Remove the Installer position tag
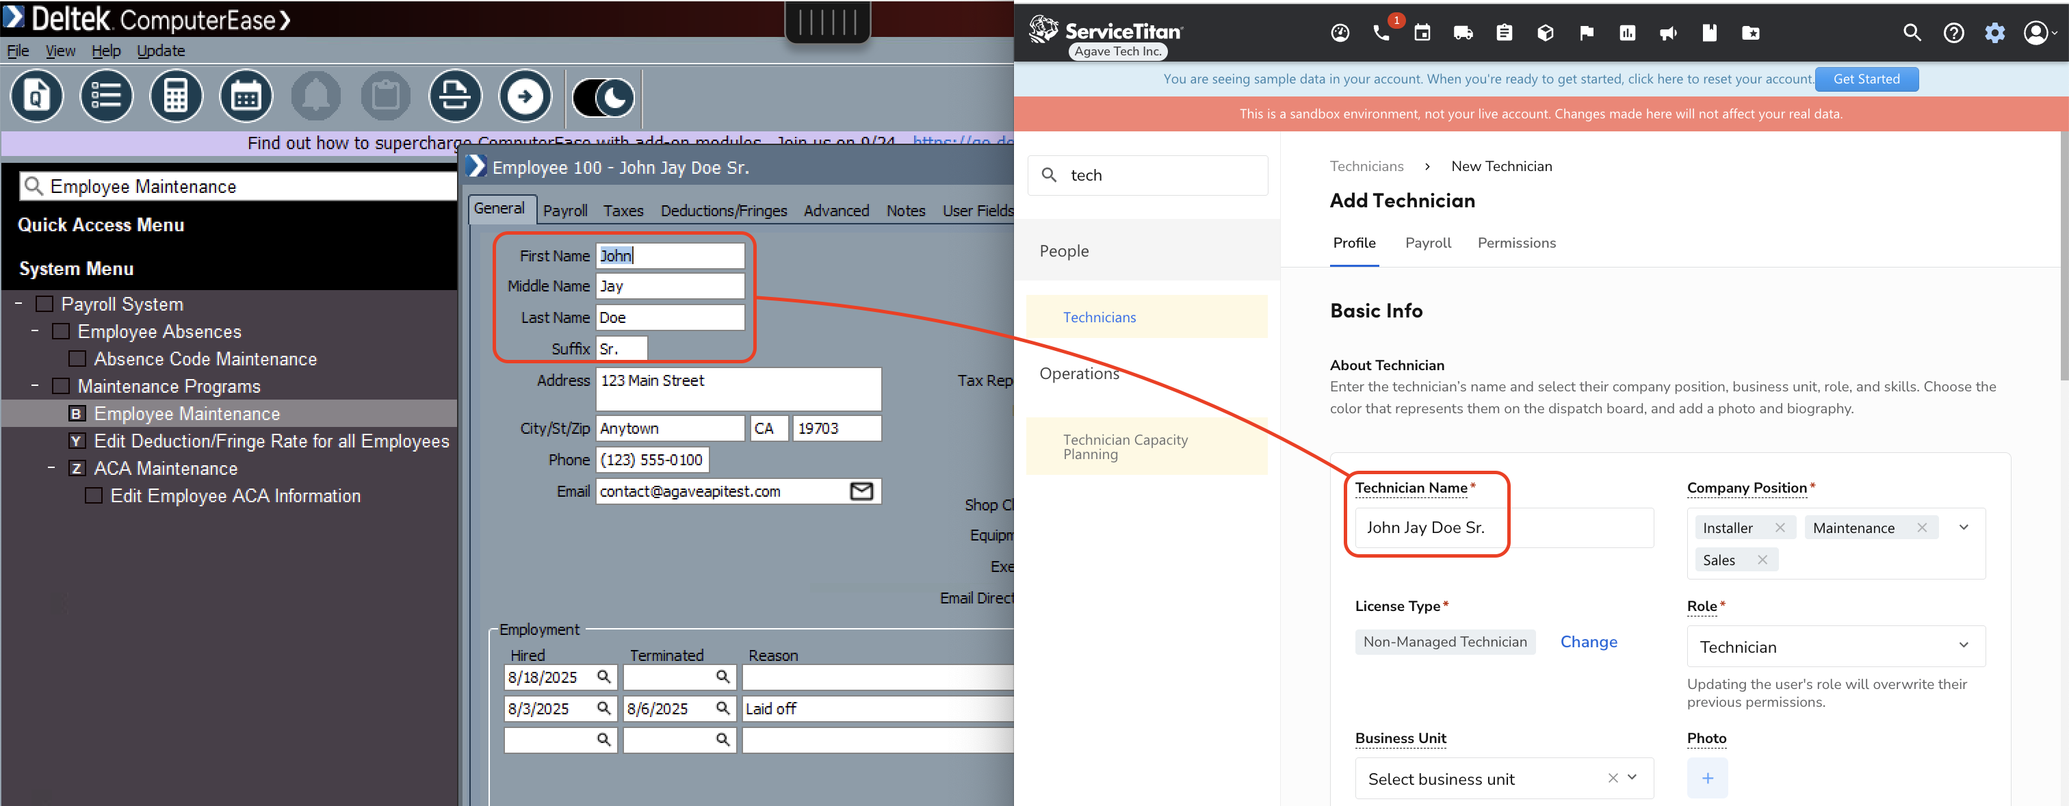Image resolution: width=2069 pixels, height=806 pixels. coord(1780,527)
